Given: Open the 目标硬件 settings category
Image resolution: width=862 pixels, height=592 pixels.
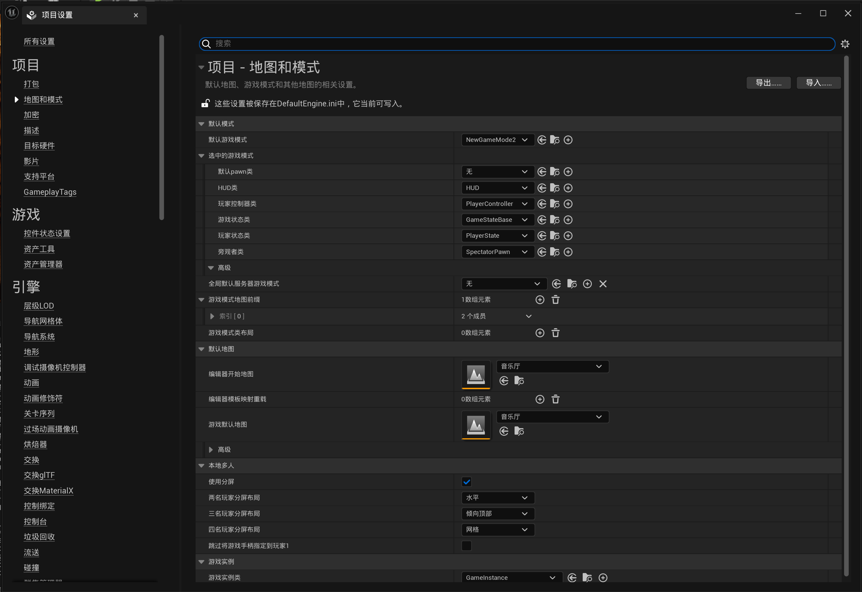Looking at the screenshot, I should [39, 146].
